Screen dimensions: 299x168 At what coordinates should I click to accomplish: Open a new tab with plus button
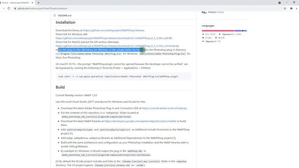[x=38, y=3]
